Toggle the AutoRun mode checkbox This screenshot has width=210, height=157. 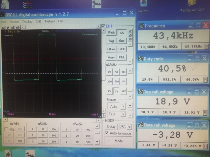tap(106, 133)
